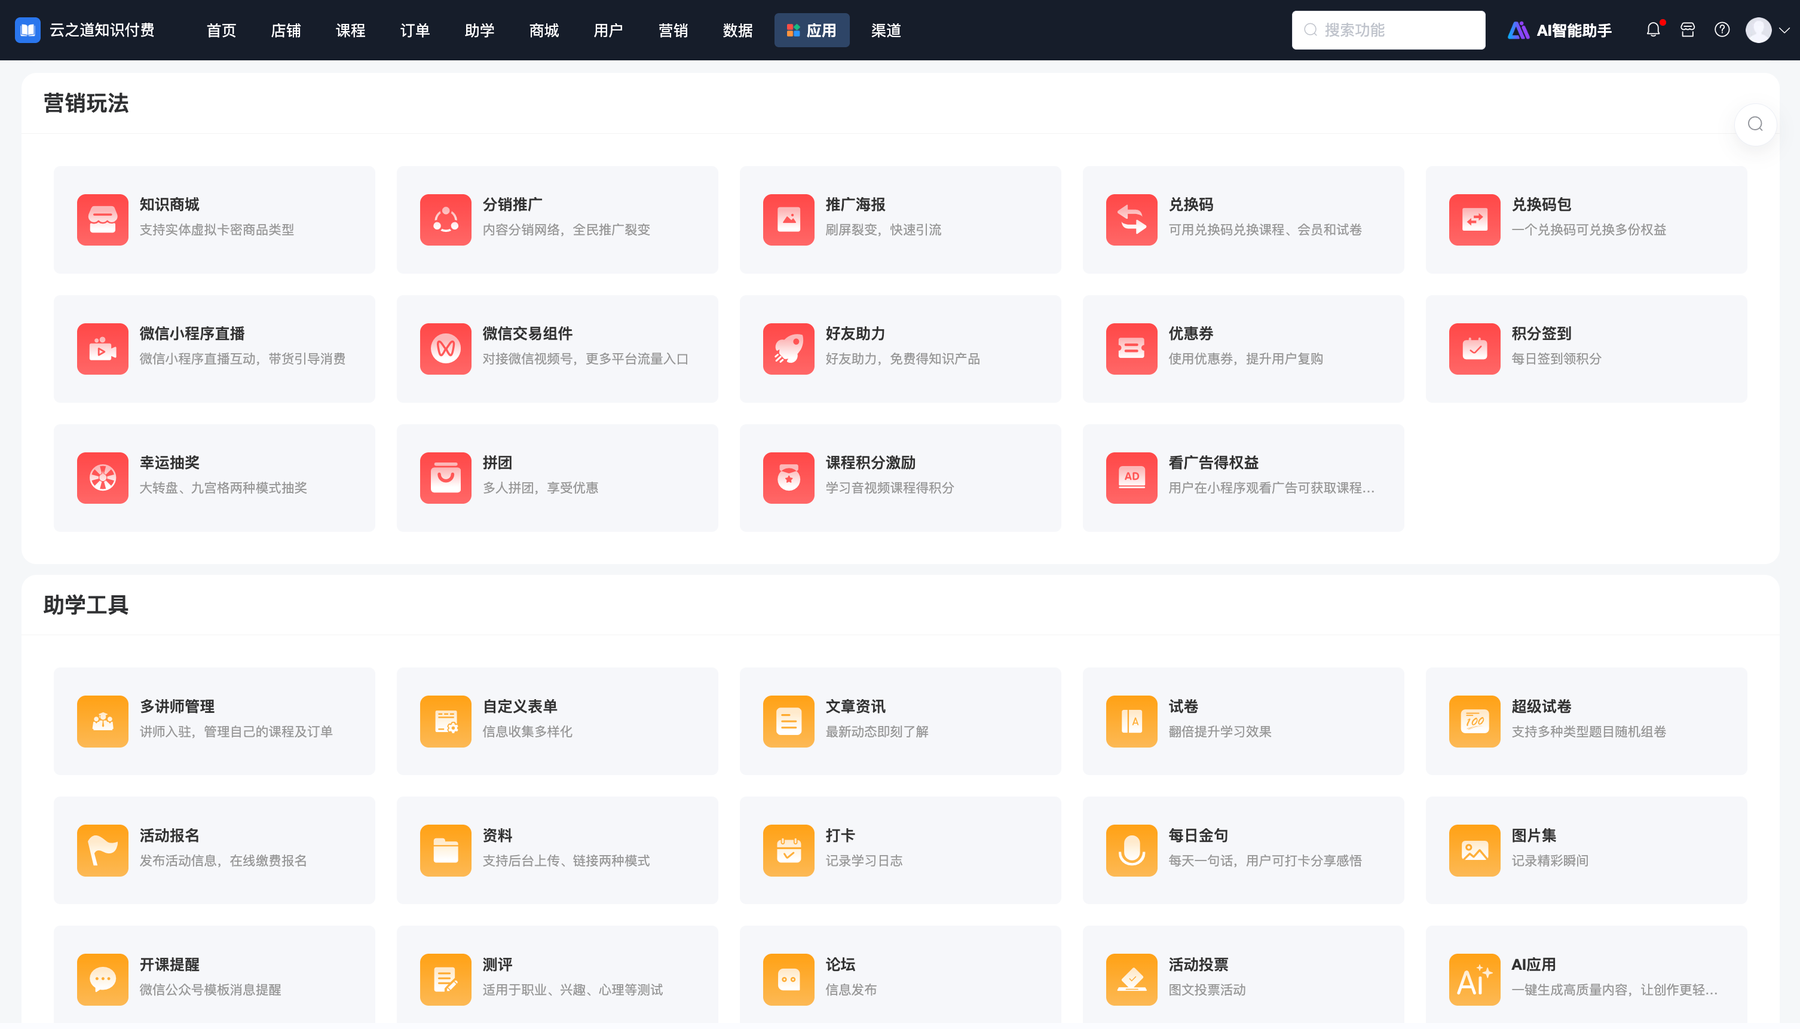Image resolution: width=1800 pixels, height=1029 pixels.
Task: Go to the 用户 menu
Action: (608, 30)
